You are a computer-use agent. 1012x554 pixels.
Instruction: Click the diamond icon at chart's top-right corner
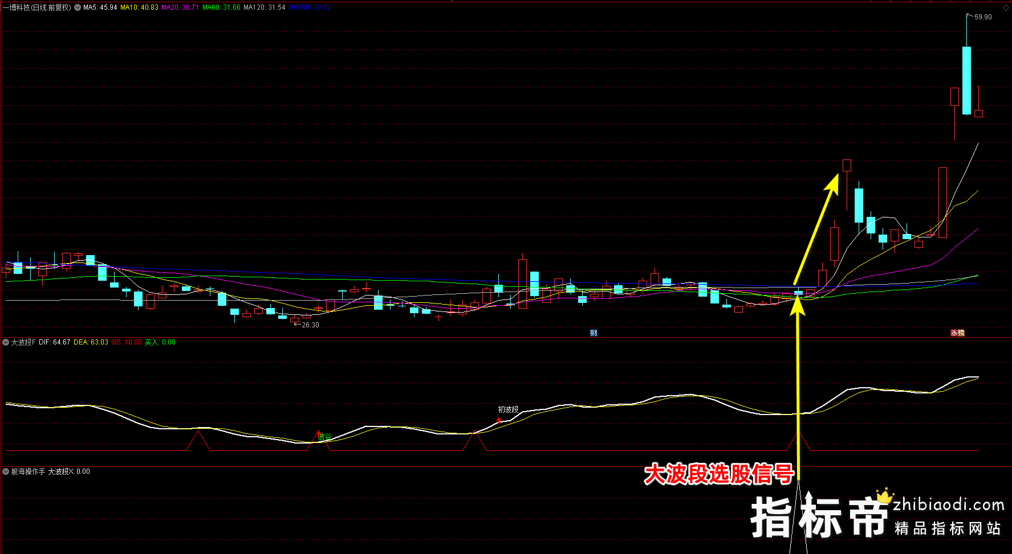[1006, 7]
